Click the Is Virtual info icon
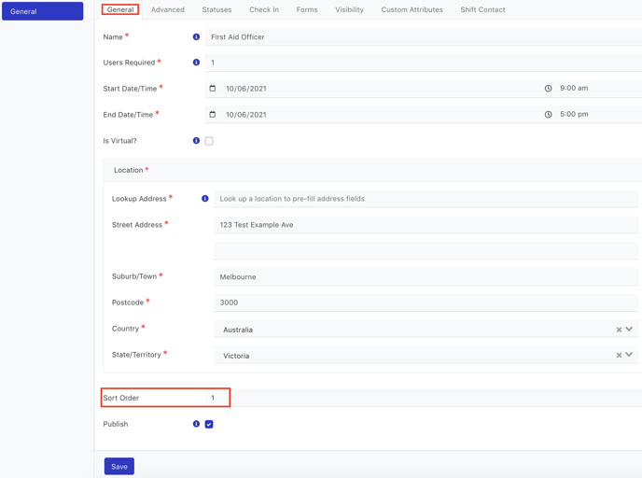 click(196, 140)
